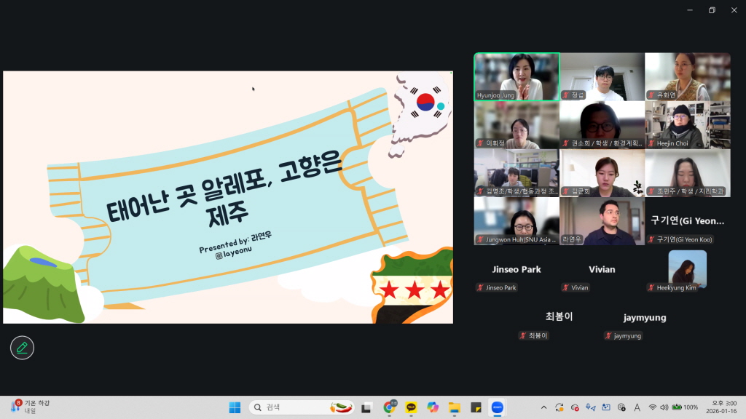Expand the hidden icons chevron in system tray
This screenshot has height=419, width=746.
coord(544,407)
